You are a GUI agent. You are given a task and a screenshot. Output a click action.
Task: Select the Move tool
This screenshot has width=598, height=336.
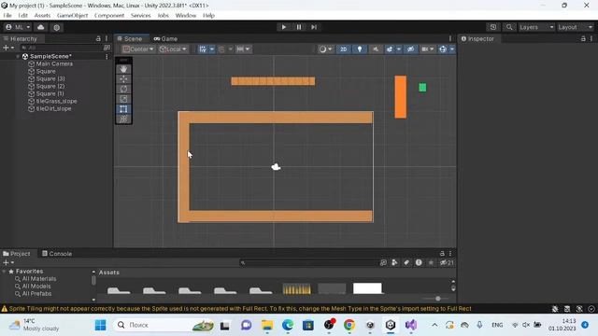[x=123, y=78]
